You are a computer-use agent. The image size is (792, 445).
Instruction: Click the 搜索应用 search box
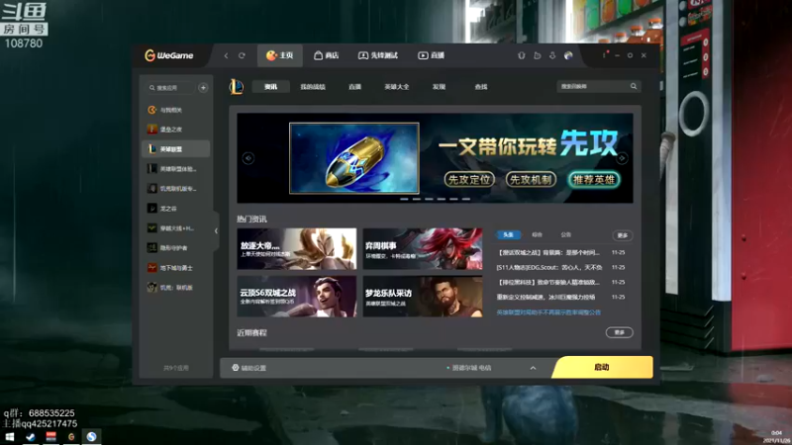point(170,88)
